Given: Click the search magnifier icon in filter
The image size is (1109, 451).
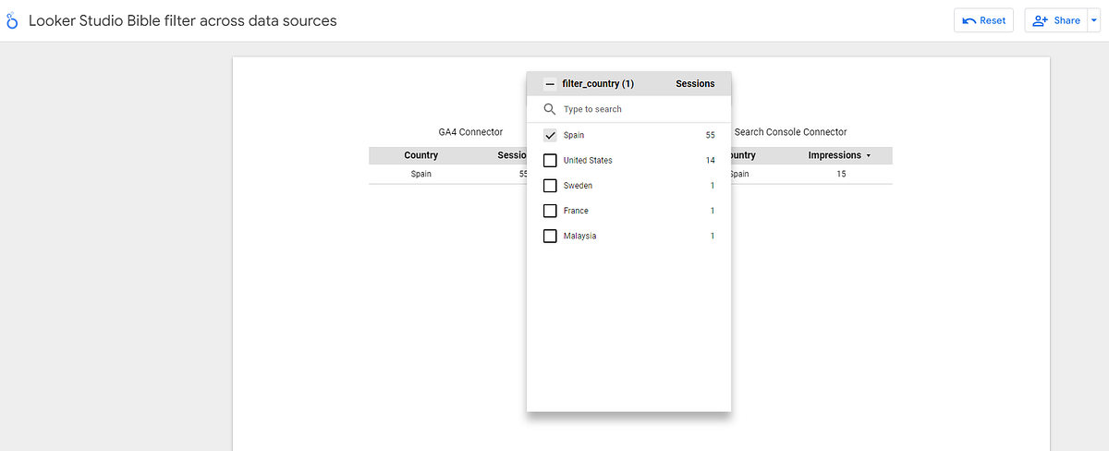Looking at the screenshot, I should tap(550, 109).
